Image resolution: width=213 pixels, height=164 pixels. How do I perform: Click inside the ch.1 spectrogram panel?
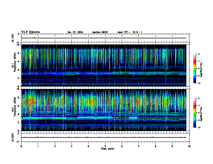(x=104, y=65)
